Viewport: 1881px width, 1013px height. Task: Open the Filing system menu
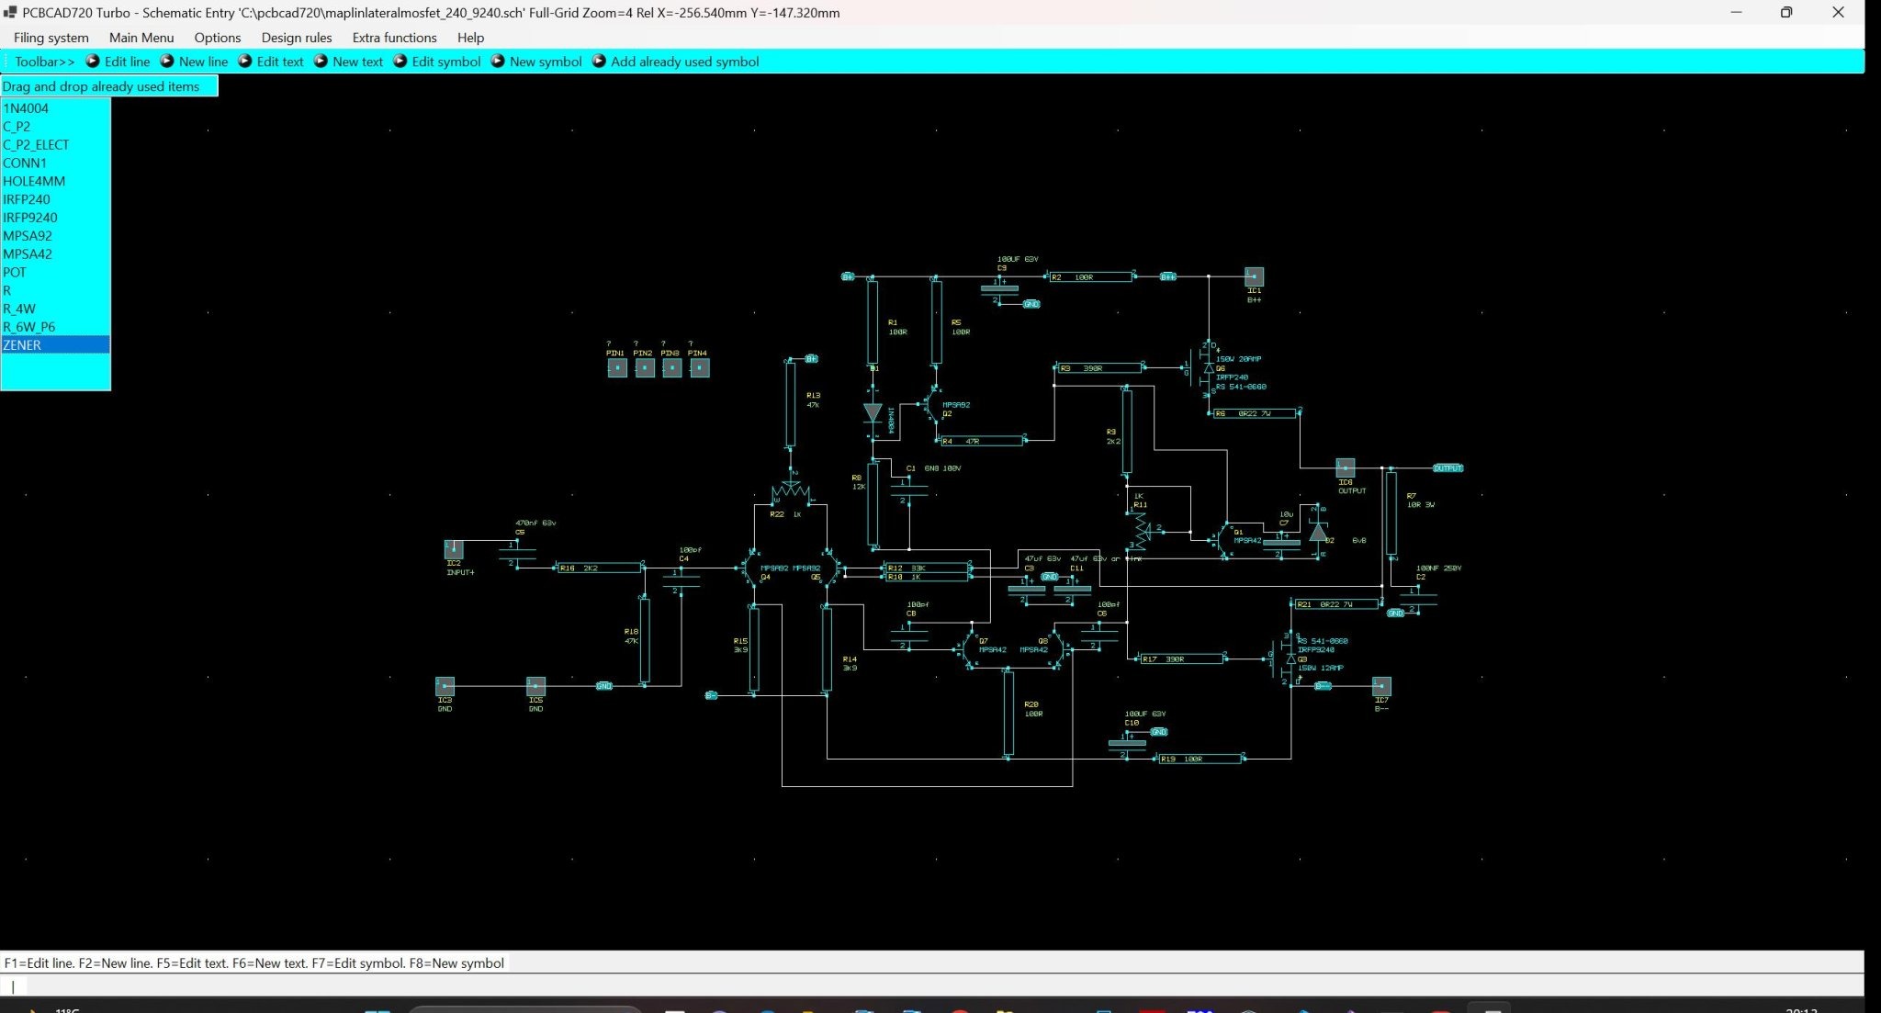tap(51, 38)
